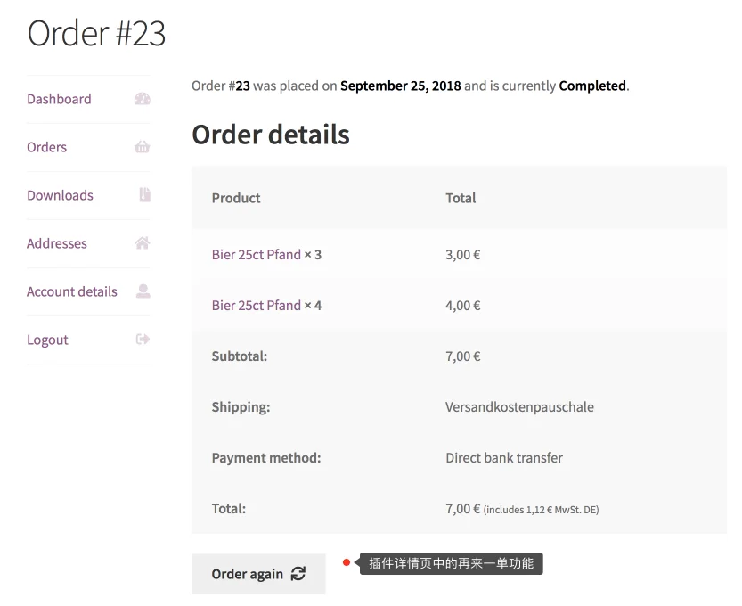Select Addresses in account navigation
742x606 pixels.
(x=57, y=243)
